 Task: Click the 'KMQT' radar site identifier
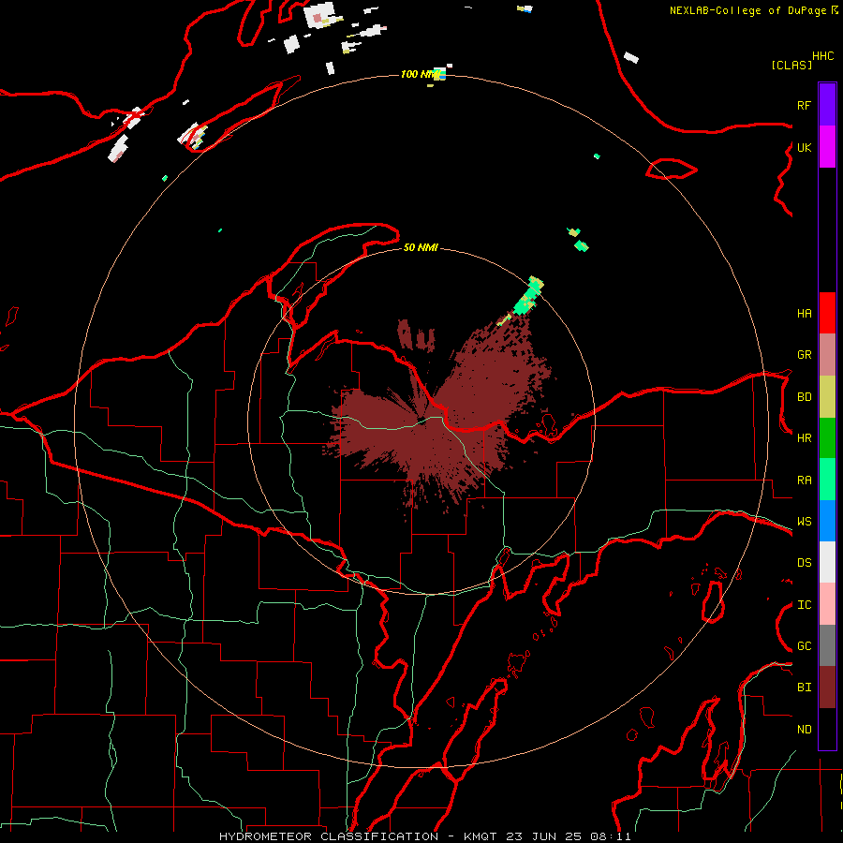pyautogui.click(x=481, y=836)
